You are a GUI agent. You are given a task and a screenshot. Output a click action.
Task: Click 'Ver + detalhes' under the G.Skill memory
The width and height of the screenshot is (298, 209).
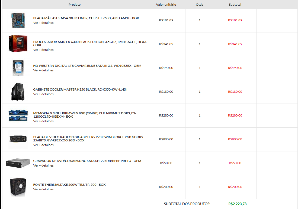tap(44, 121)
